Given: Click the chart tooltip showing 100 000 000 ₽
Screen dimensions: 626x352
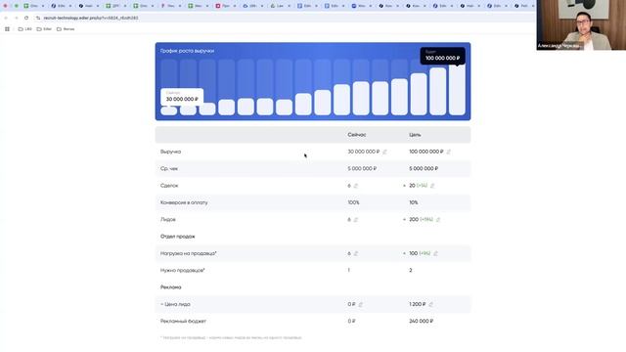Looking at the screenshot, I should coord(442,56).
